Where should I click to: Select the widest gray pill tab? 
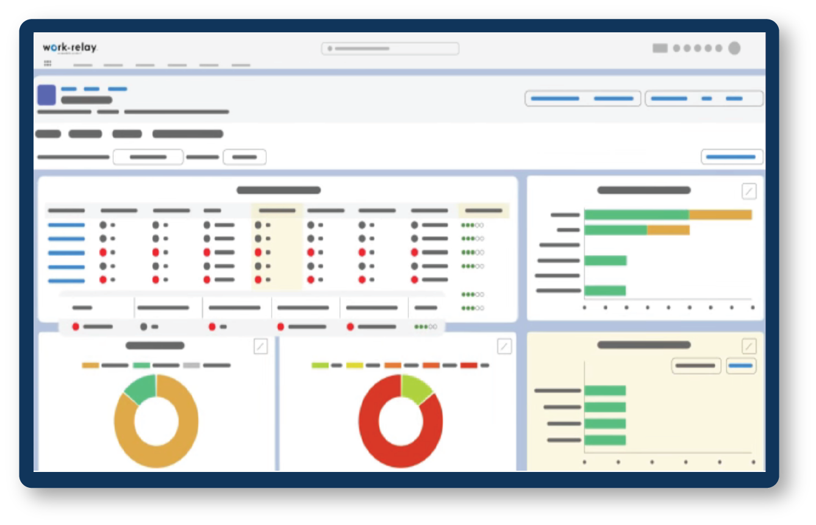[188, 134]
